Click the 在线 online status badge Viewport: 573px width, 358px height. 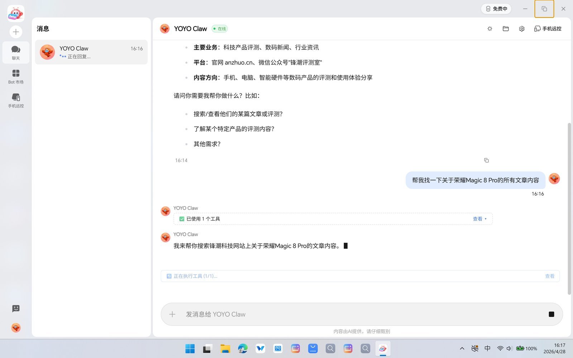(x=220, y=29)
